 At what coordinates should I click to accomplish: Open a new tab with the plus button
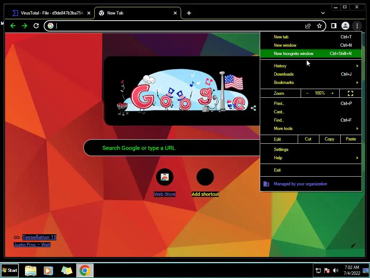[x=189, y=13]
